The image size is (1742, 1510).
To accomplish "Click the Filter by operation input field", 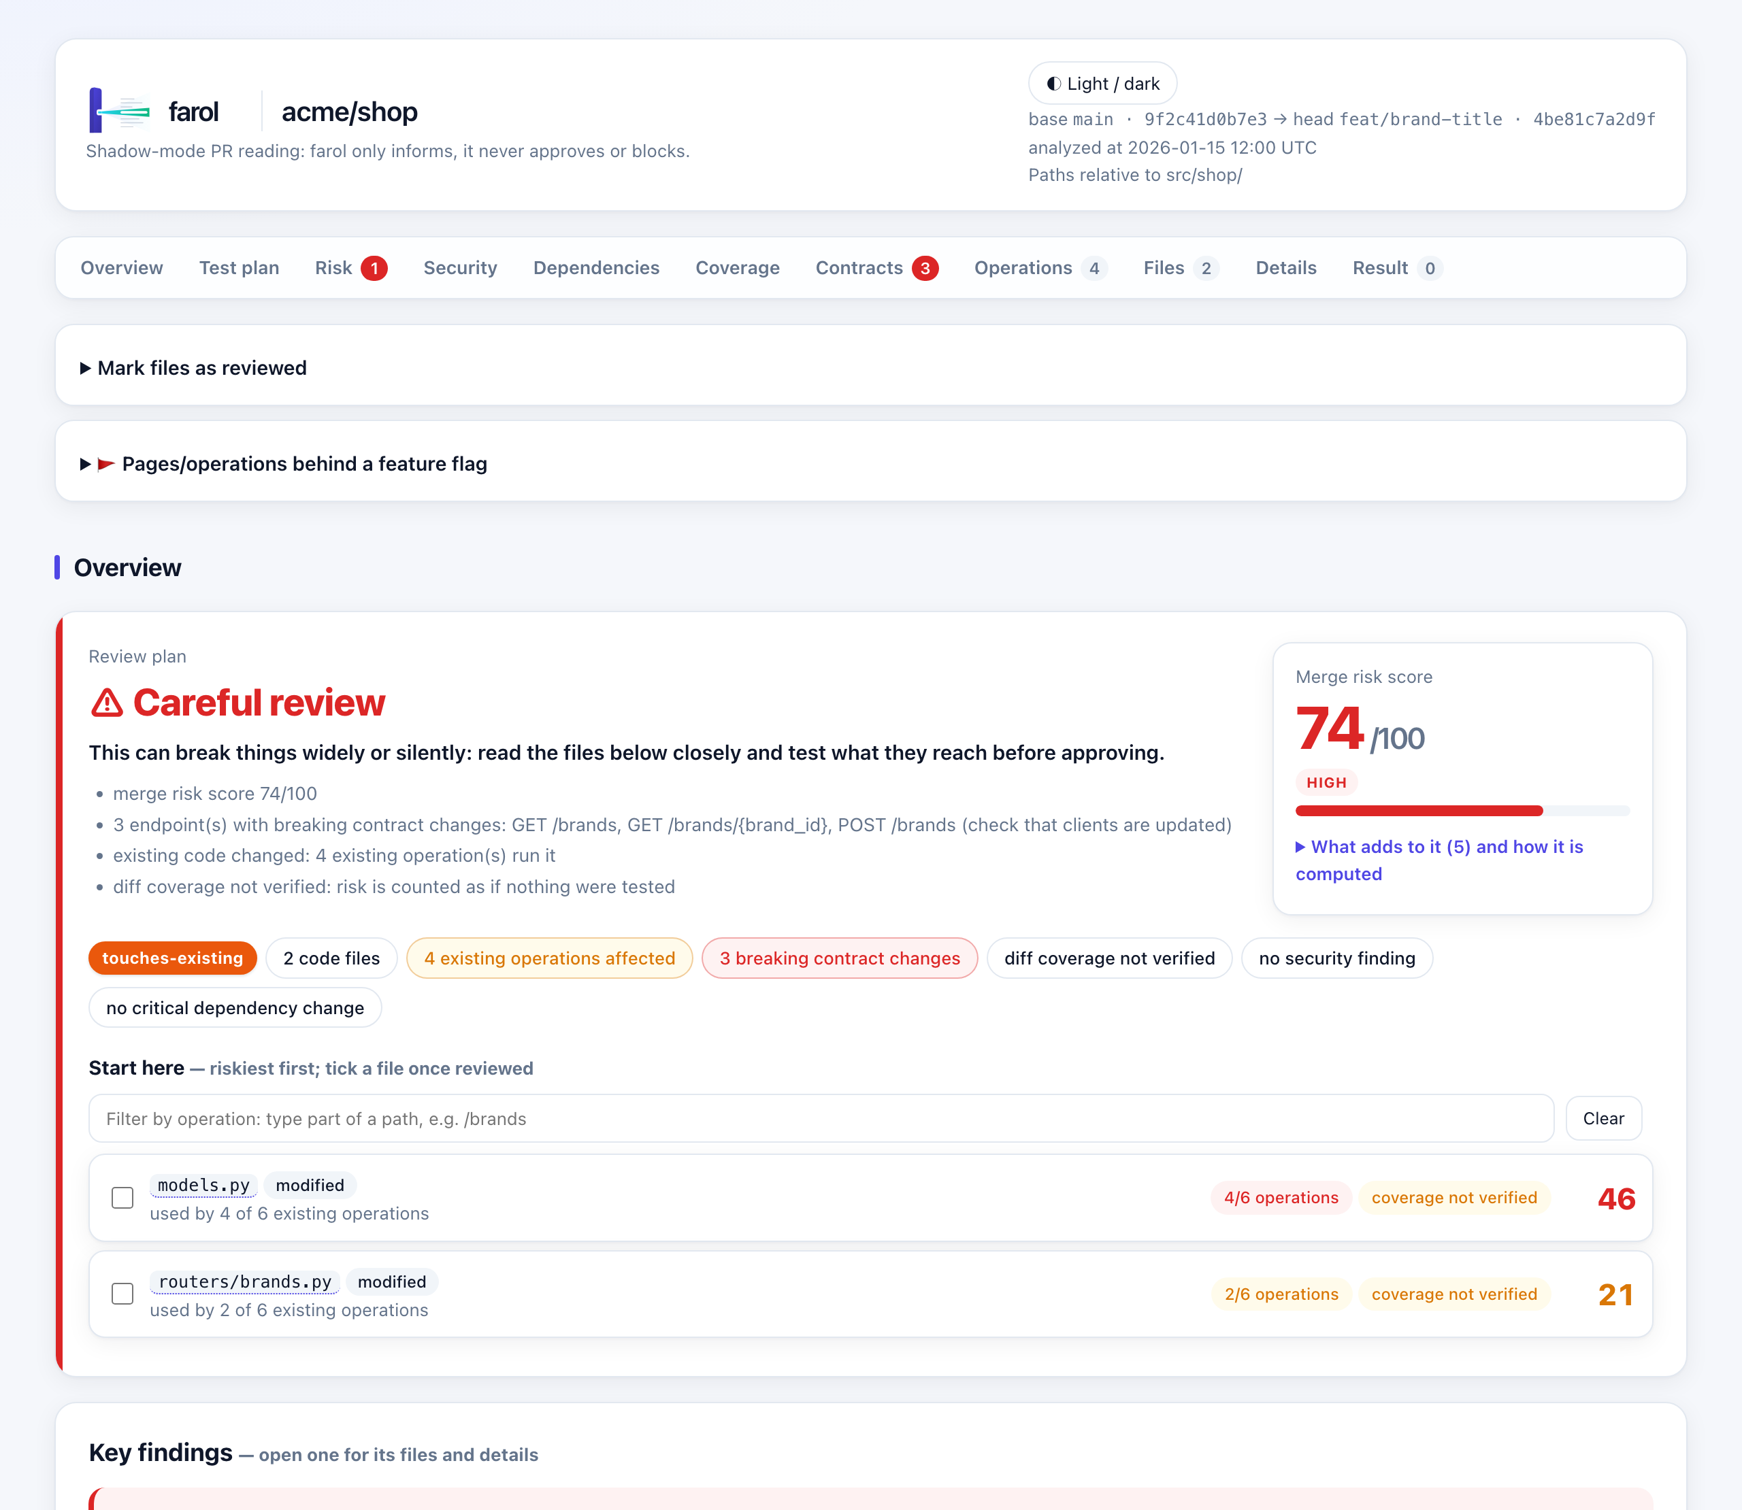I will pyautogui.click(x=821, y=1118).
